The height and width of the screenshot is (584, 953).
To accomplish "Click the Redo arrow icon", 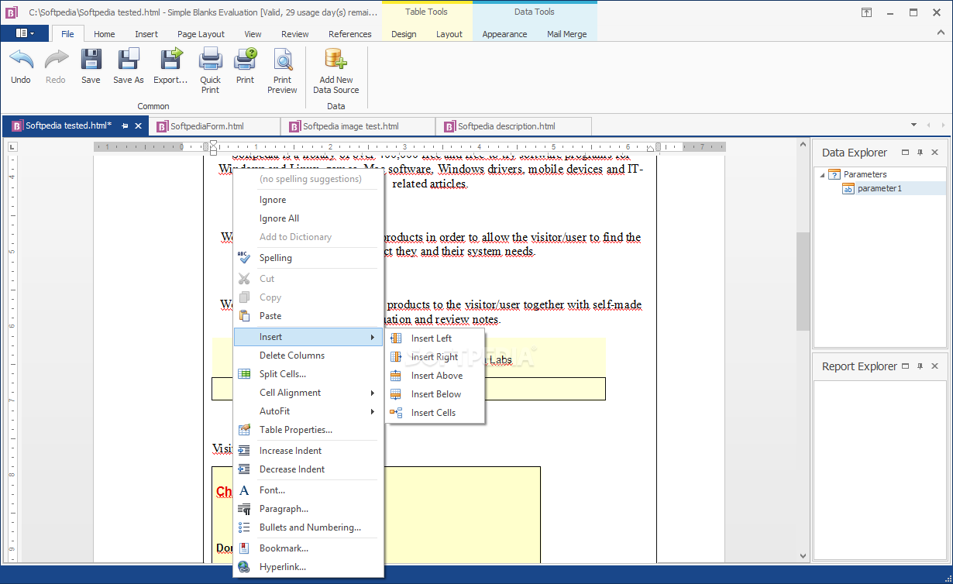I will coord(56,60).
